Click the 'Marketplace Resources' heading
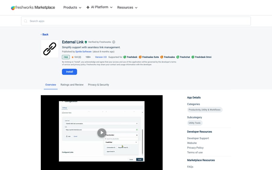This screenshot has height=170, width=272. coord(201,160)
